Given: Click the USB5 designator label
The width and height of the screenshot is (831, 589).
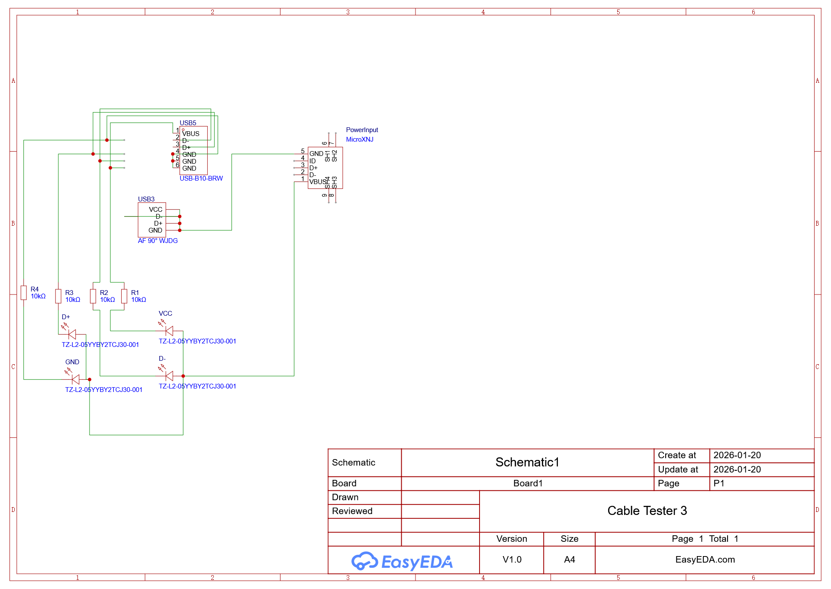Looking at the screenshot, I should click(x=188, y=123).
